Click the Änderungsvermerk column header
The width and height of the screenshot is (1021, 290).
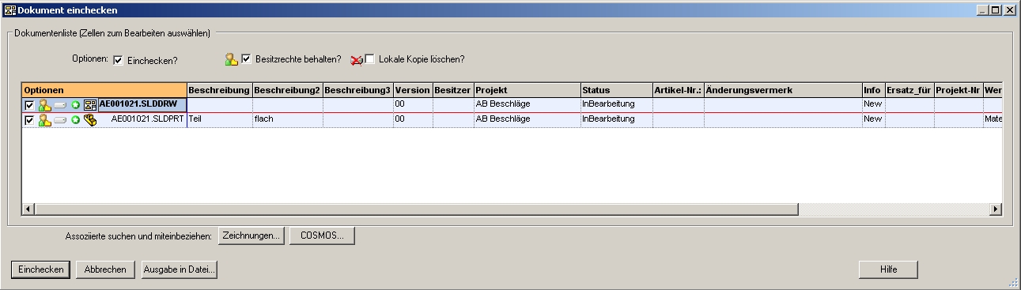(783, 90)
